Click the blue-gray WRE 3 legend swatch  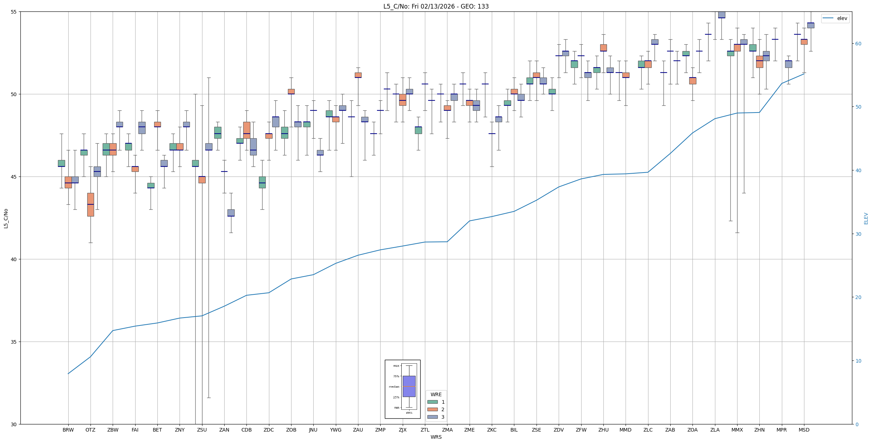pyautogui.click(x=432, y=417)
